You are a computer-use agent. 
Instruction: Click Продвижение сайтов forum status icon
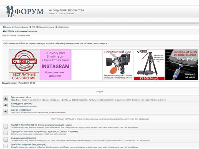[x=6, y=98]
